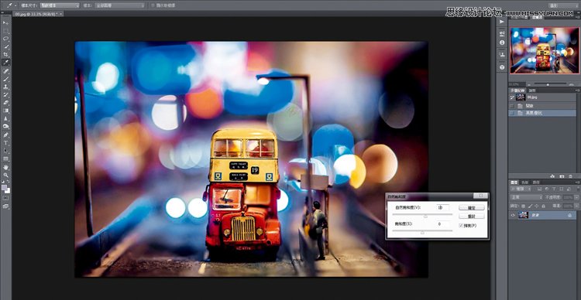Viewport: 581px width, 300px height.
Task: Select the Healing Brush tool
Action: (x=6, y=70)
